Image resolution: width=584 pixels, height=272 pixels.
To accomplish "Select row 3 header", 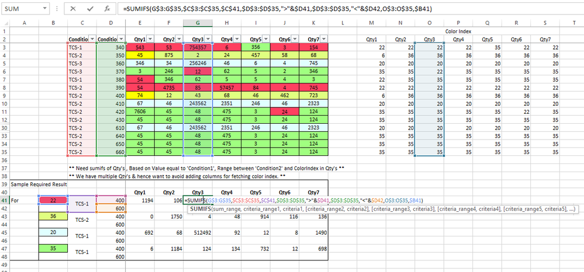I will 5,47.
